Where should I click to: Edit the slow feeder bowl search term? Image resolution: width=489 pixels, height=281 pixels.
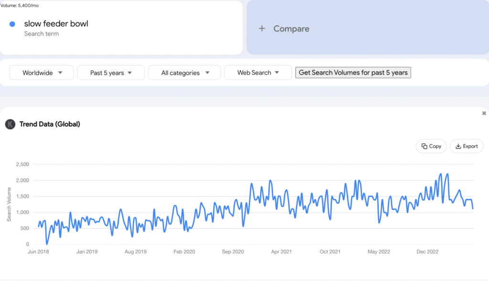(56, 24)
